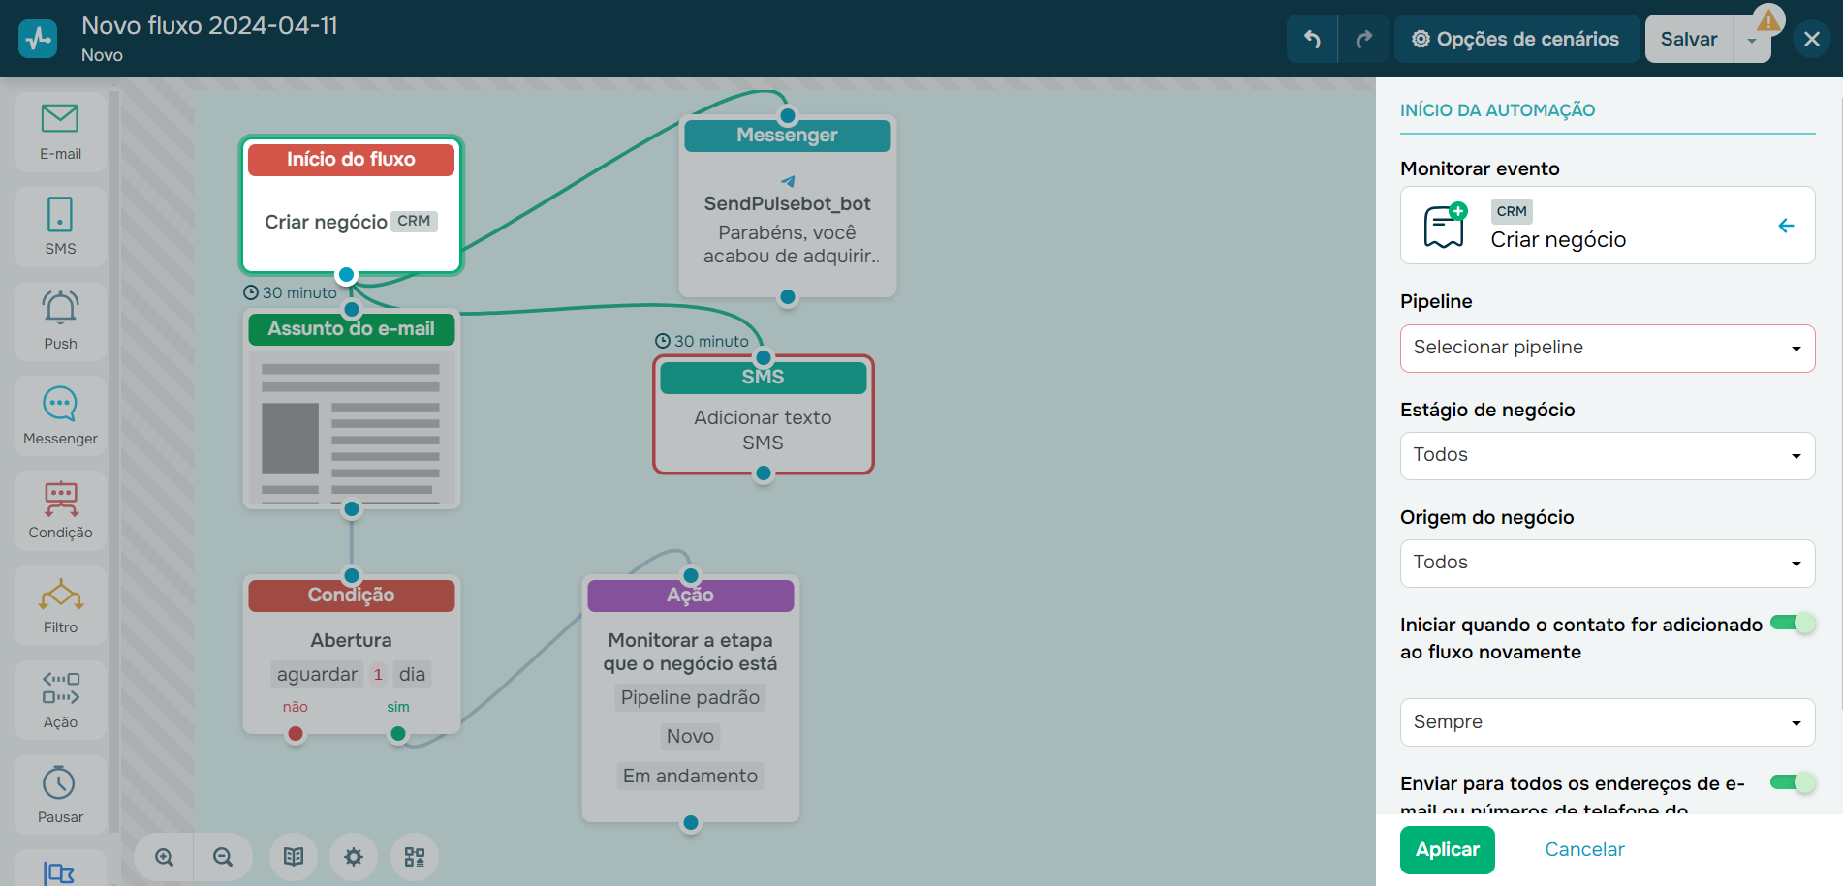Select the SMS Adicionar texto block
Viewport: 1843px width, 886px height.
764,414
